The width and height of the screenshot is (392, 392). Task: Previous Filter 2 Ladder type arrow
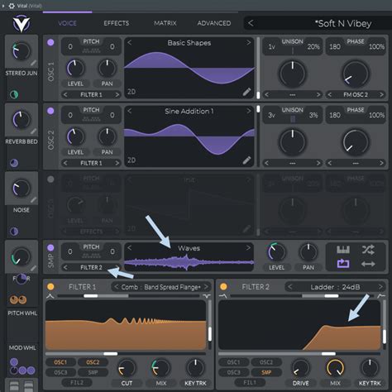(289, 287)
